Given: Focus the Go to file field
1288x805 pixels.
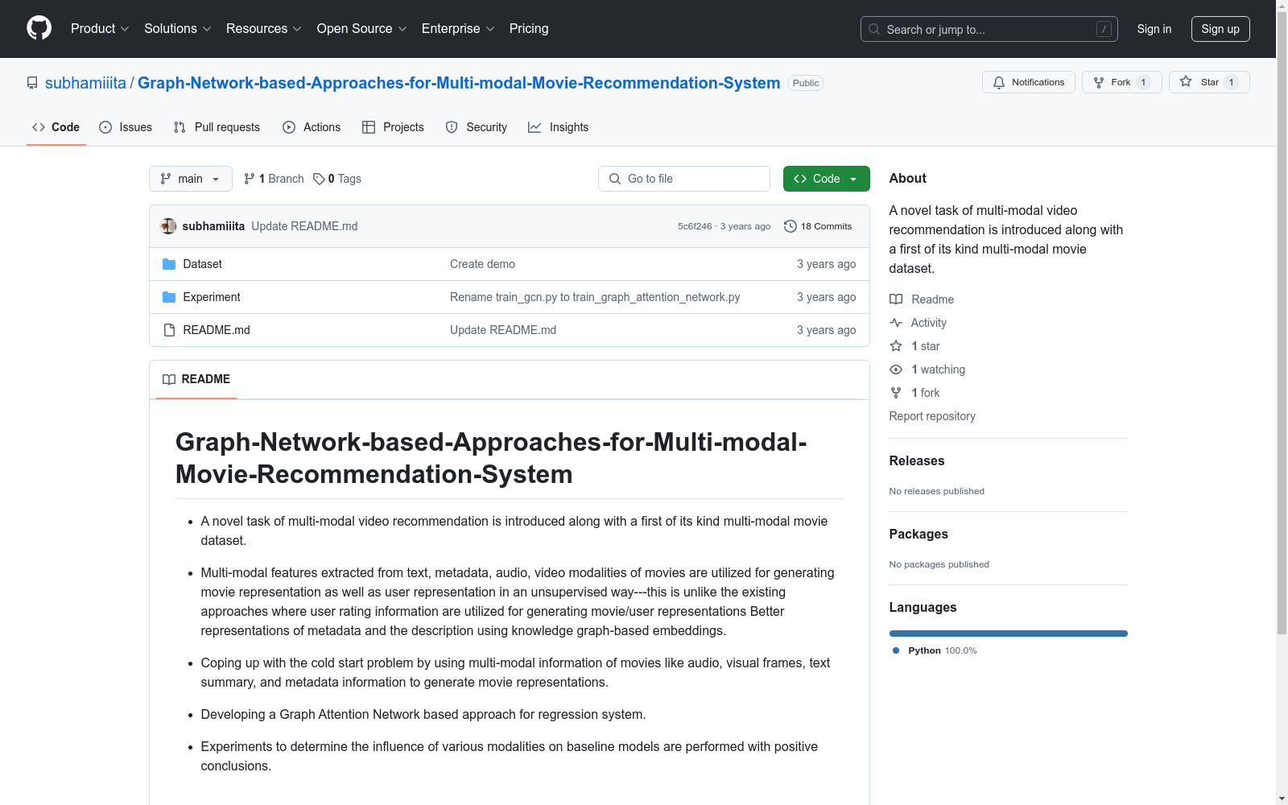Looking at the screenshot, I should [684, 179].
